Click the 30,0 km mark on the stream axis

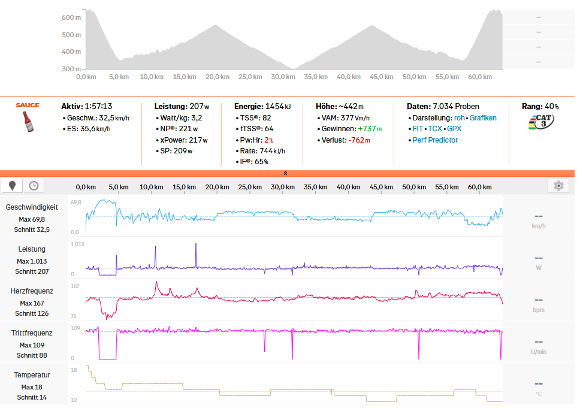tap(282, 188)
